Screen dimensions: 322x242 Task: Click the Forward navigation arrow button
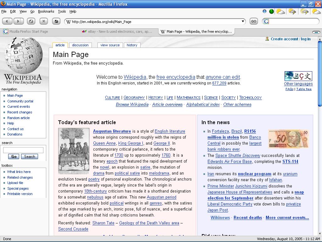pos(19,21)
